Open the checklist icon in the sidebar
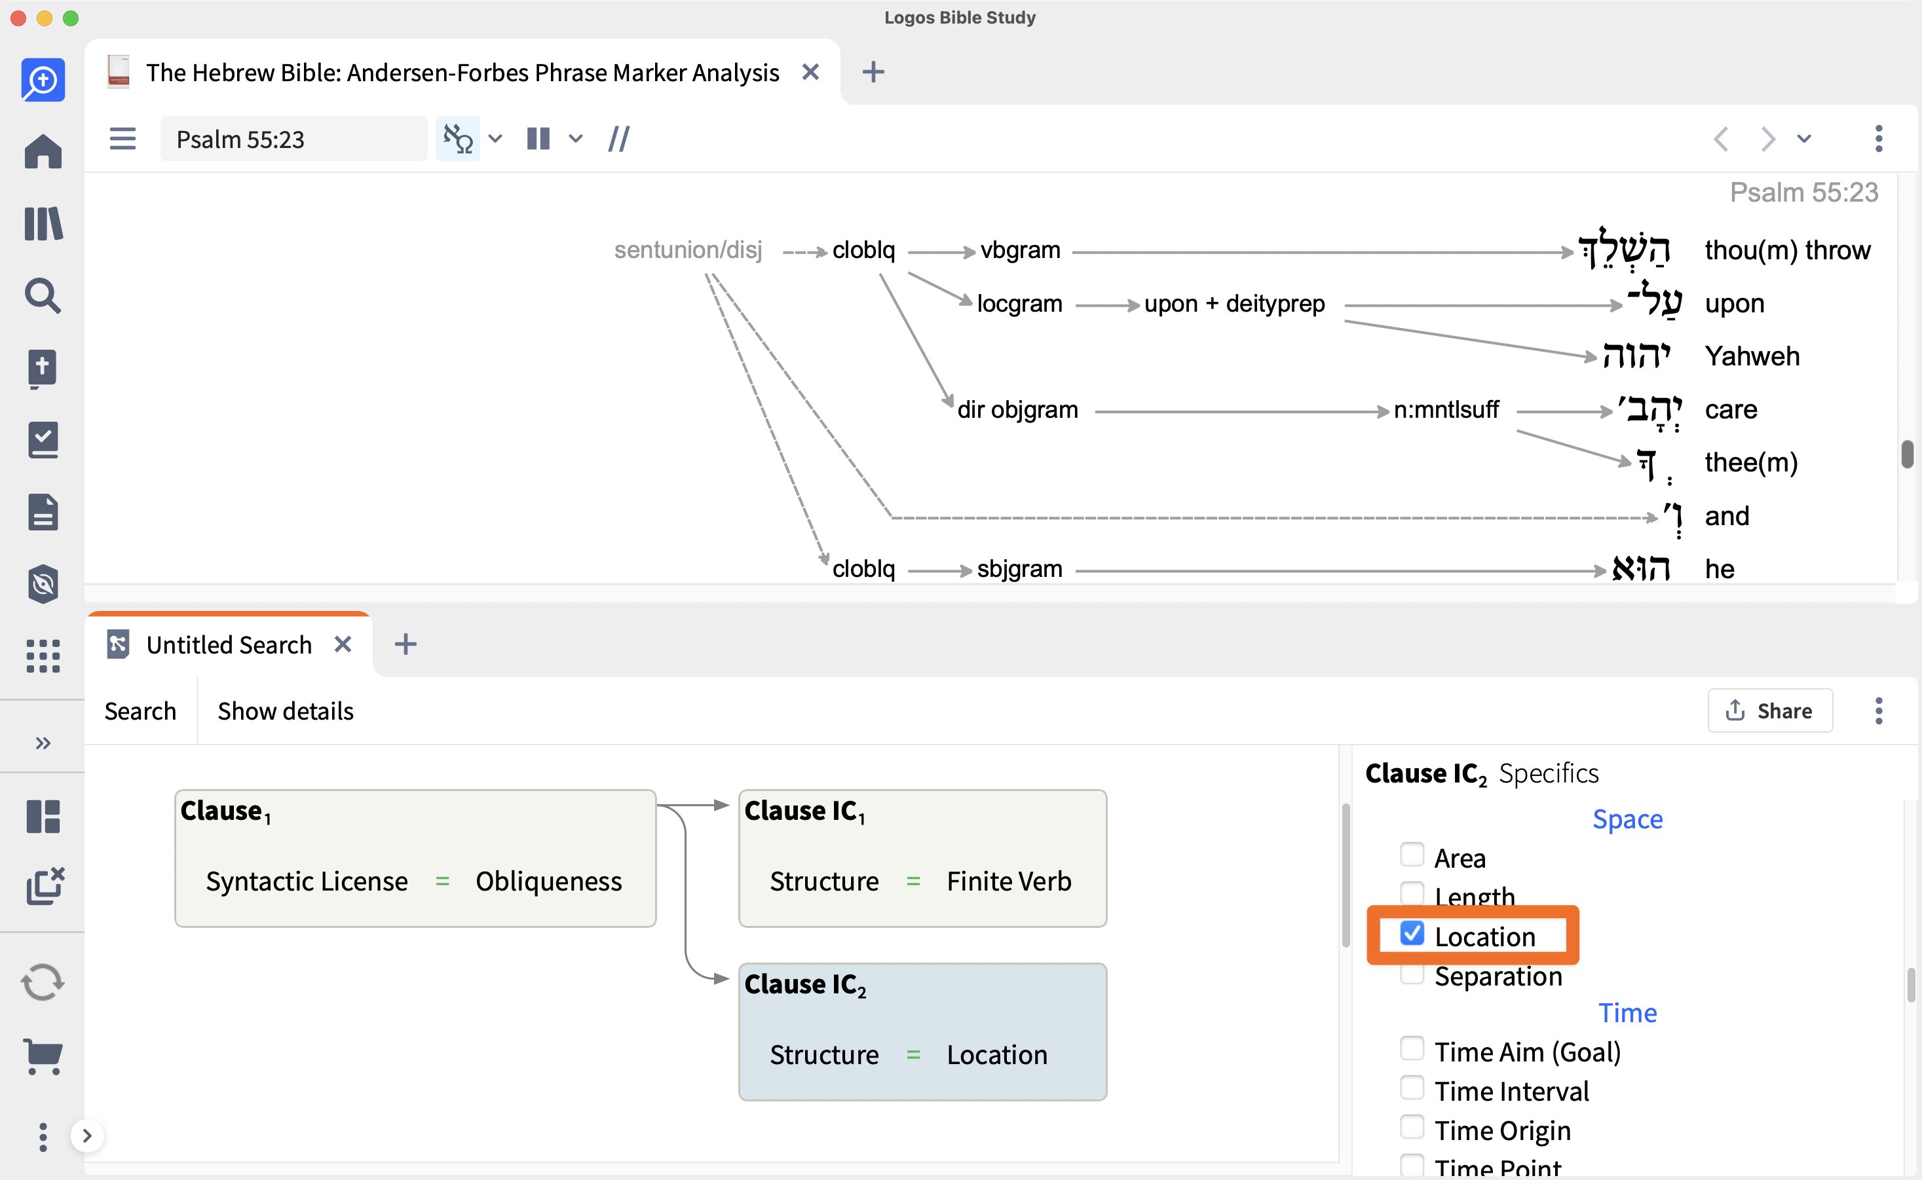 [43, 440]
